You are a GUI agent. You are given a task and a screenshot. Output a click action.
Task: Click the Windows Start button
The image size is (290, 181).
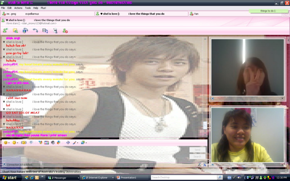point(10,178)
